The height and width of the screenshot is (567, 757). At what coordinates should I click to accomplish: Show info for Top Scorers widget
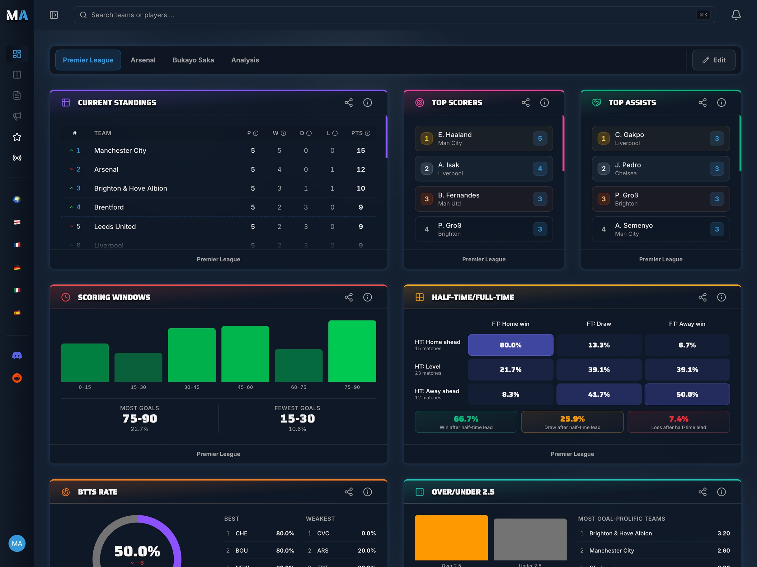click(x=544, y=103)
